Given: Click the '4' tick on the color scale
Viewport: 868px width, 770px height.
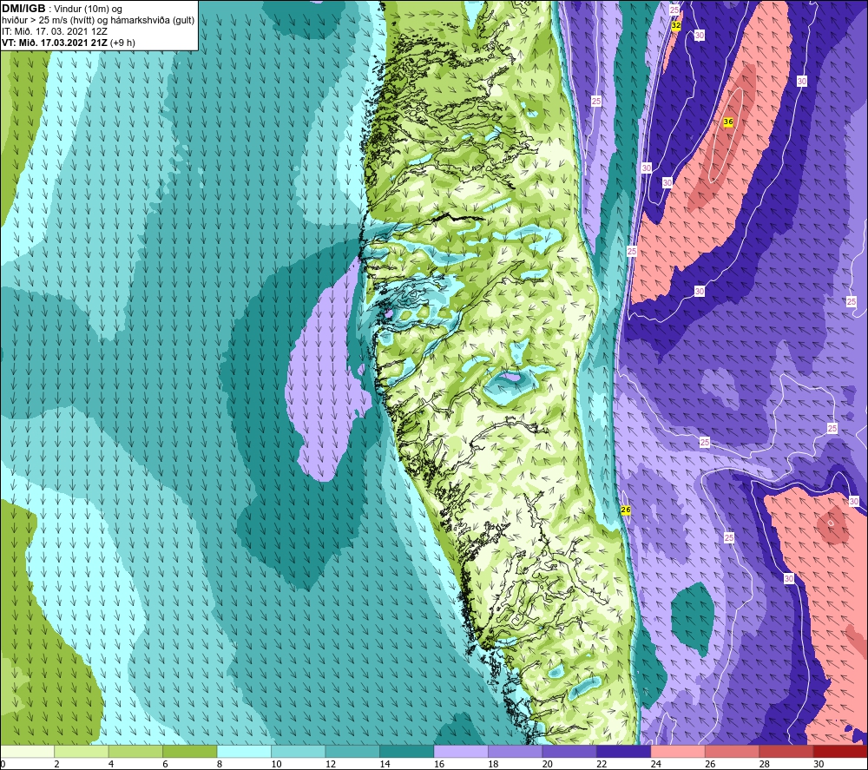Looking at the screenshot, I should tap(111, 764).
